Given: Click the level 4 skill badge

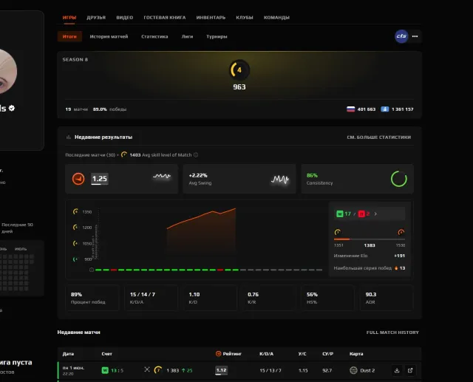Looking at the screenshot, I should [x=239, y=70].
